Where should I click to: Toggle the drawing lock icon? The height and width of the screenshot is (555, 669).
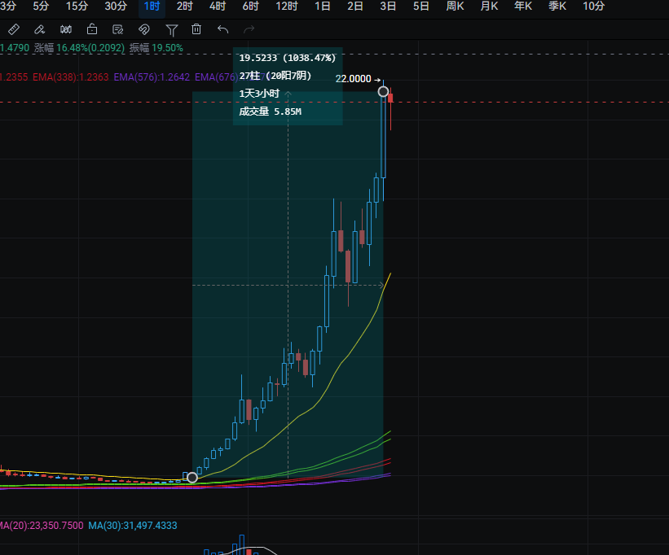click(x=92, y=29)
